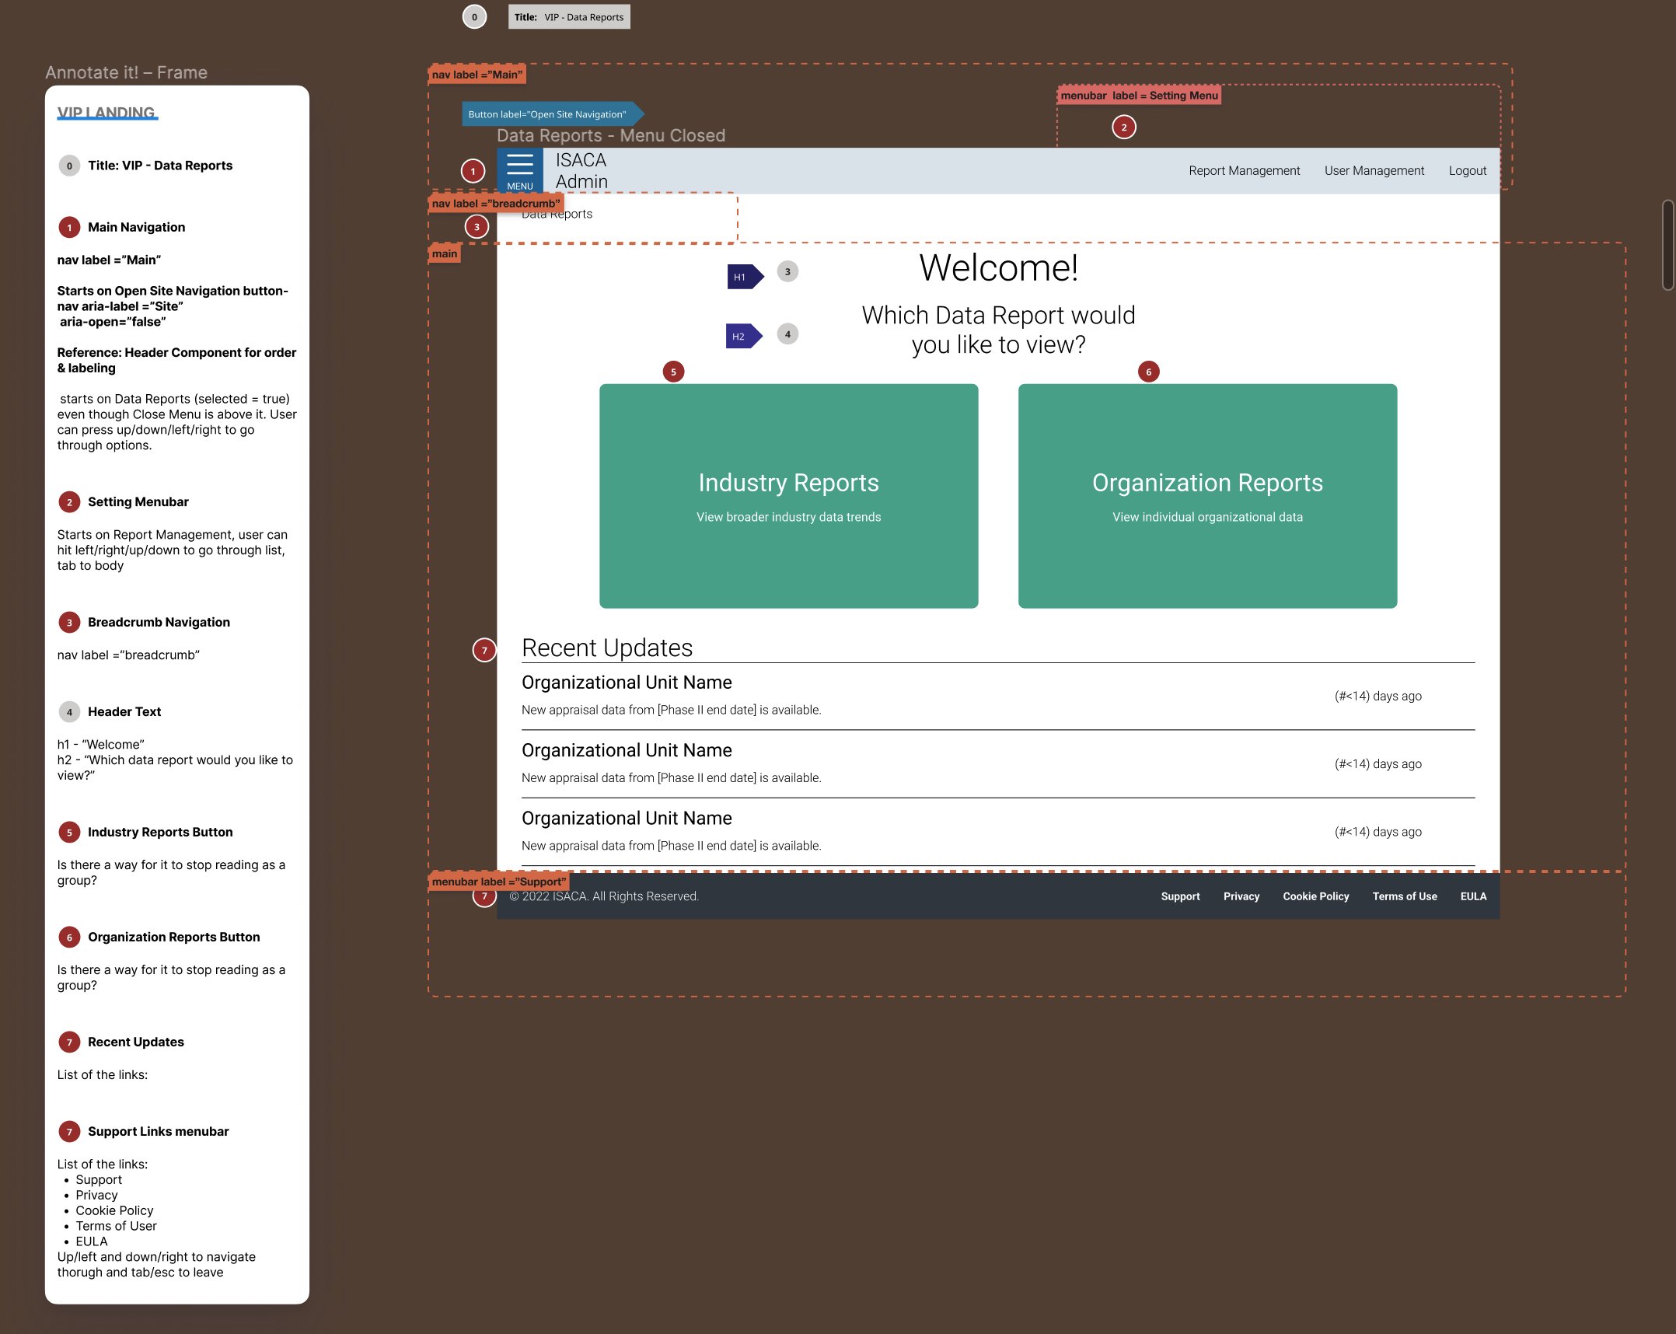
Task: Click annotation badge 7 beside Recent Updates
Action: tap(484, 650)
